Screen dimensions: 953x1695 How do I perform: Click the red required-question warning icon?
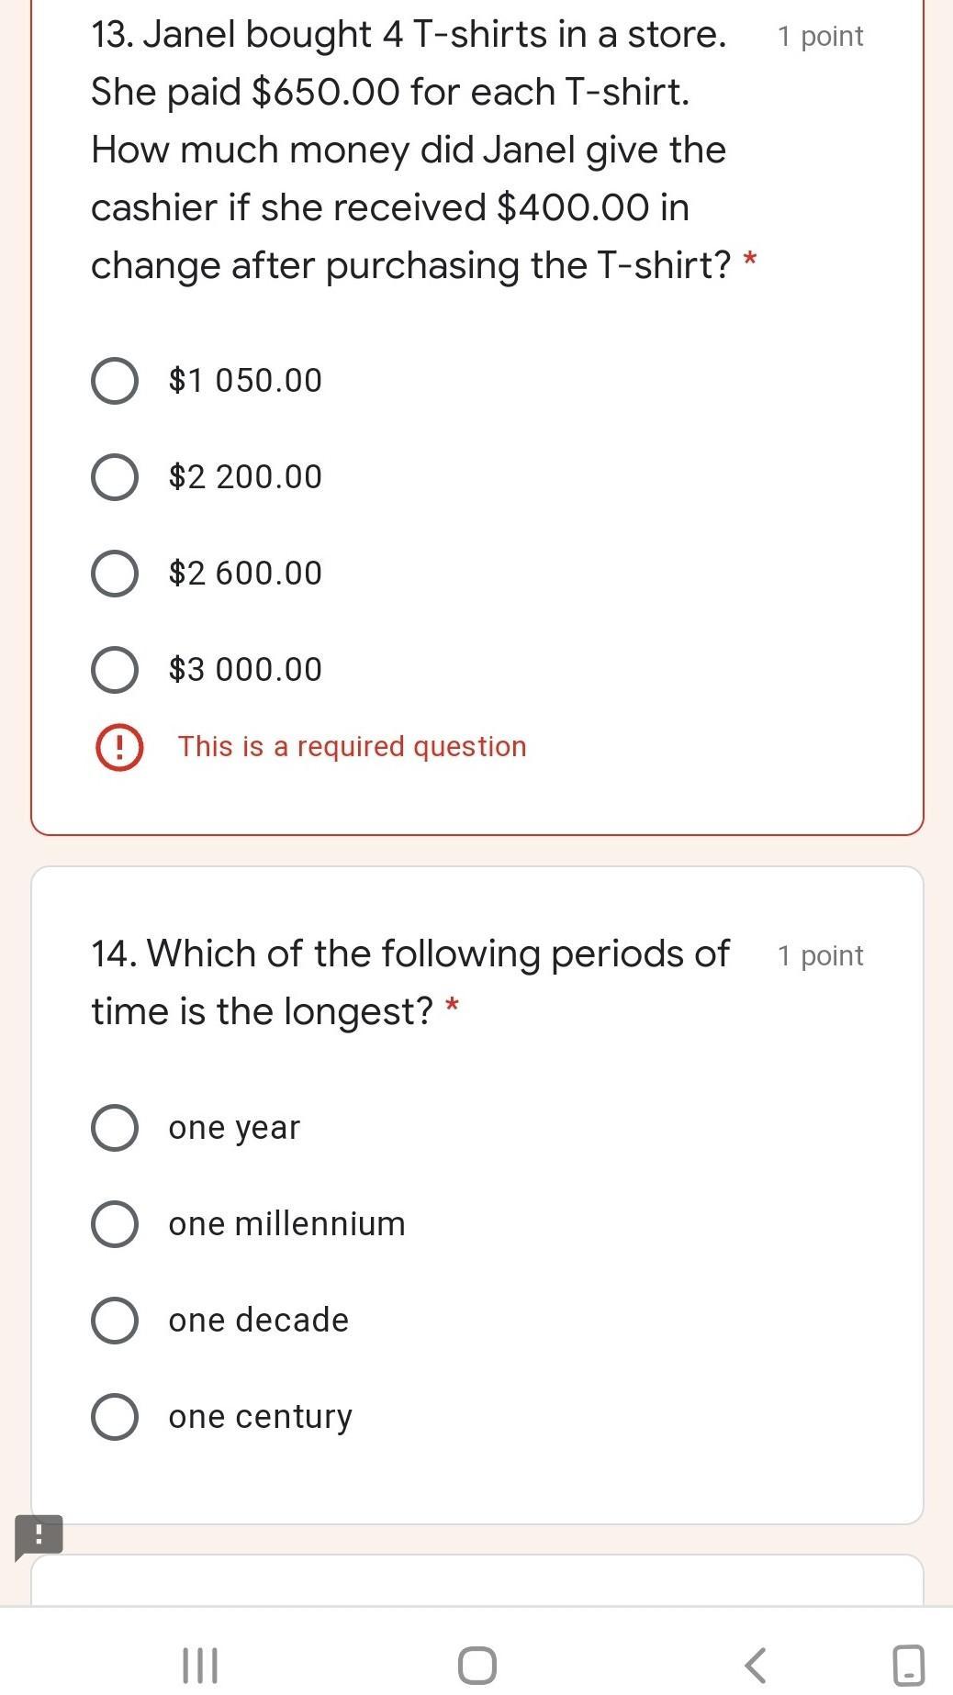coord(118,747)
